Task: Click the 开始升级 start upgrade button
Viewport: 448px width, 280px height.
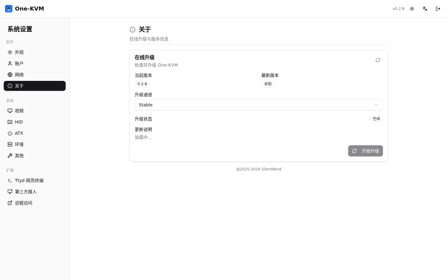Action: [366, 151]
